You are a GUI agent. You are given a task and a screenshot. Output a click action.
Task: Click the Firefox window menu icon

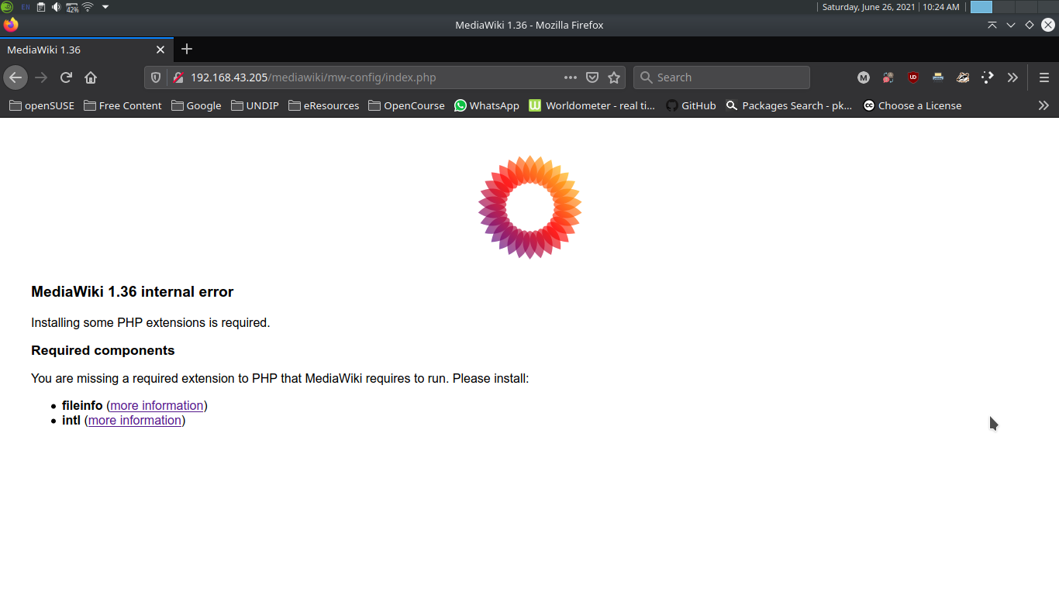(x=11, y=25)
